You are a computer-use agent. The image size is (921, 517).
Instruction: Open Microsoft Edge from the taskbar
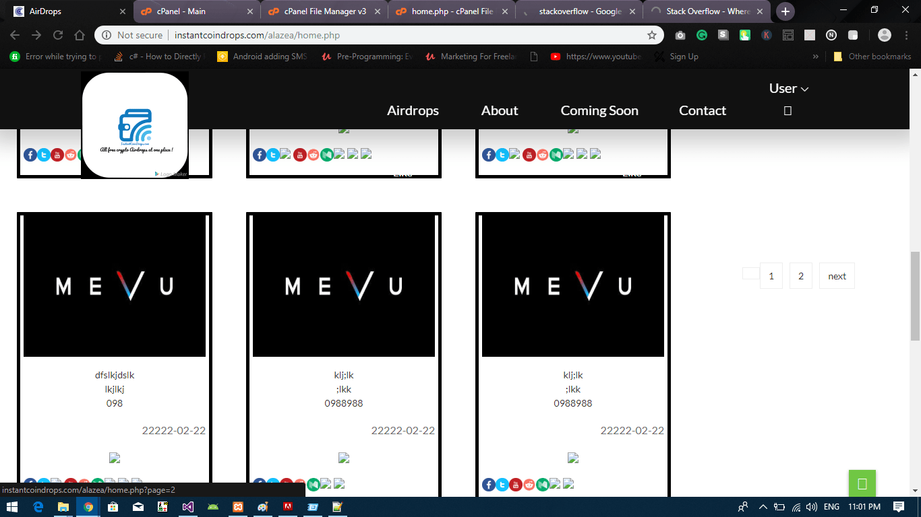tap(38, 507)
